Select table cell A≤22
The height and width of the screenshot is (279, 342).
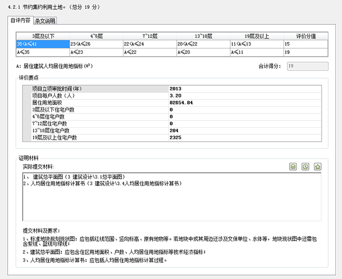150,52
